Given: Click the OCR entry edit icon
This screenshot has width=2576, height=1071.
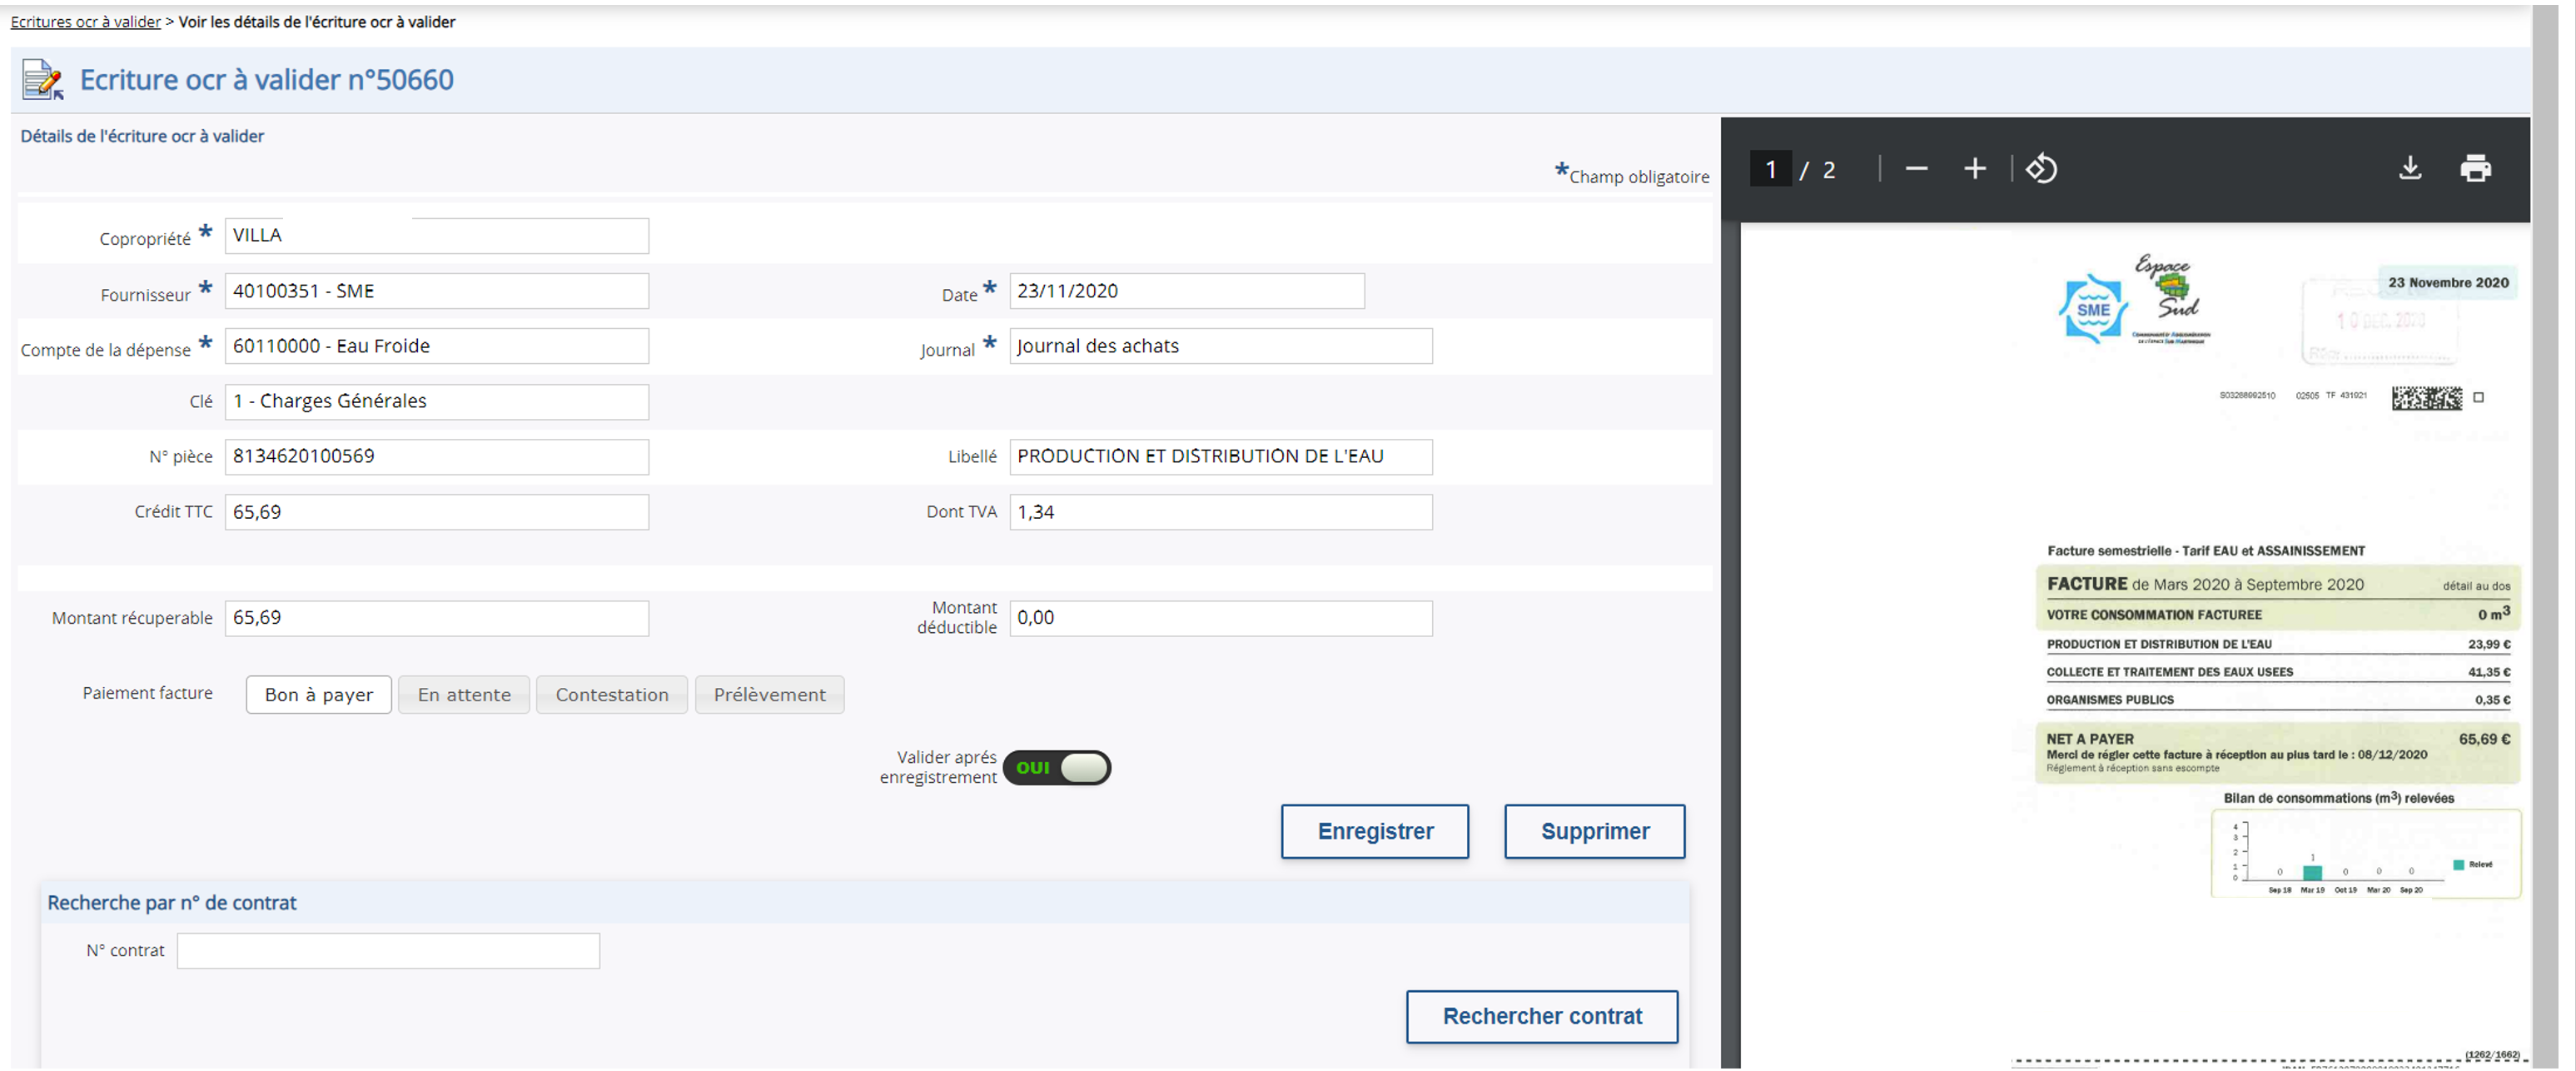Looking at the screenshot, I should (43, 80).
